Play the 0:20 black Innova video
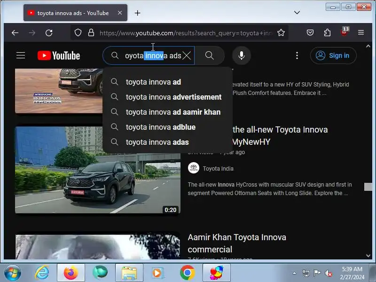This screenshot has width=376, height=282. click(98, 170)
